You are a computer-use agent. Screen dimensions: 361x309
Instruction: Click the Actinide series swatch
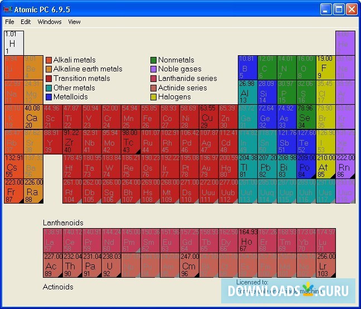(x=153, y=88)
